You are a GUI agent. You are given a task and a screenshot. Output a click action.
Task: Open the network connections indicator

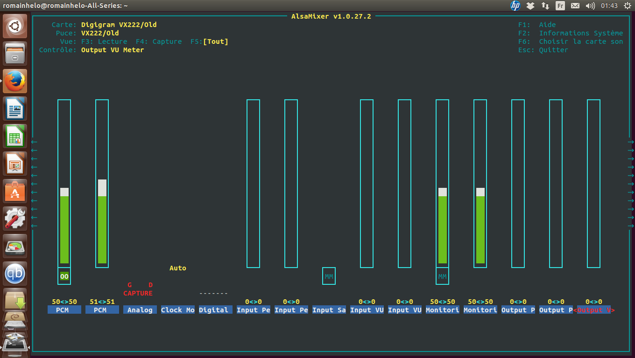545,6
